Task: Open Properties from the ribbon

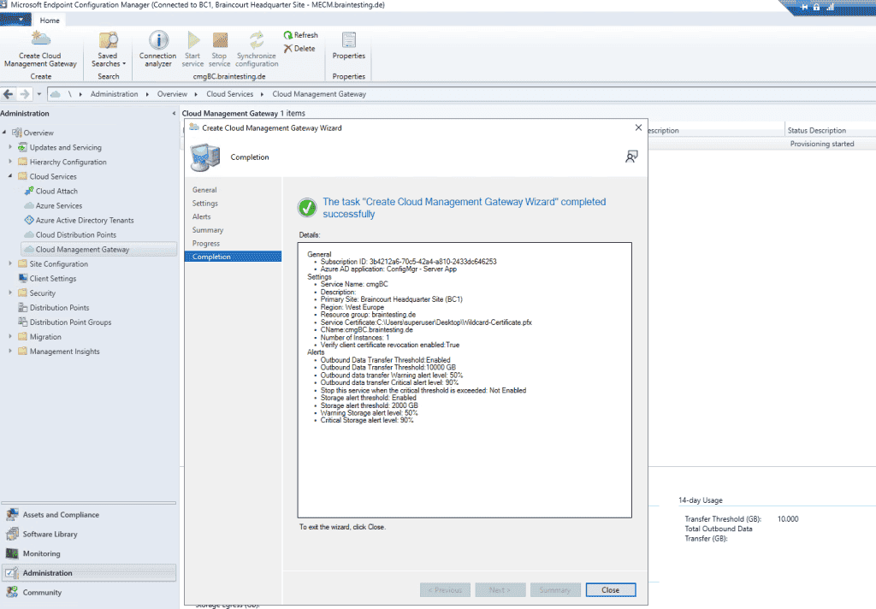Action: coord(347,47)
